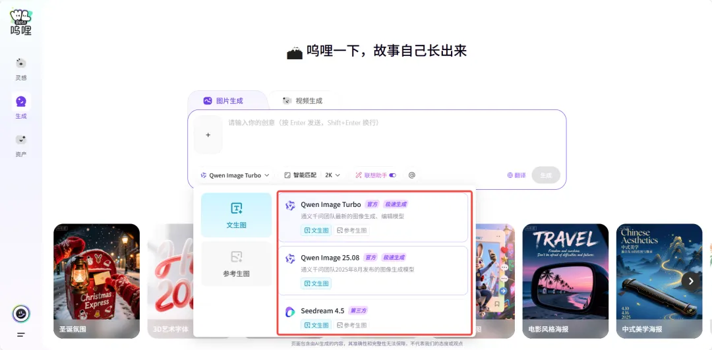Click 文生图 tag under Qwen Image 25.08
Image resolution: width=712 pixels, height=350 pixels.
(316, 283)
